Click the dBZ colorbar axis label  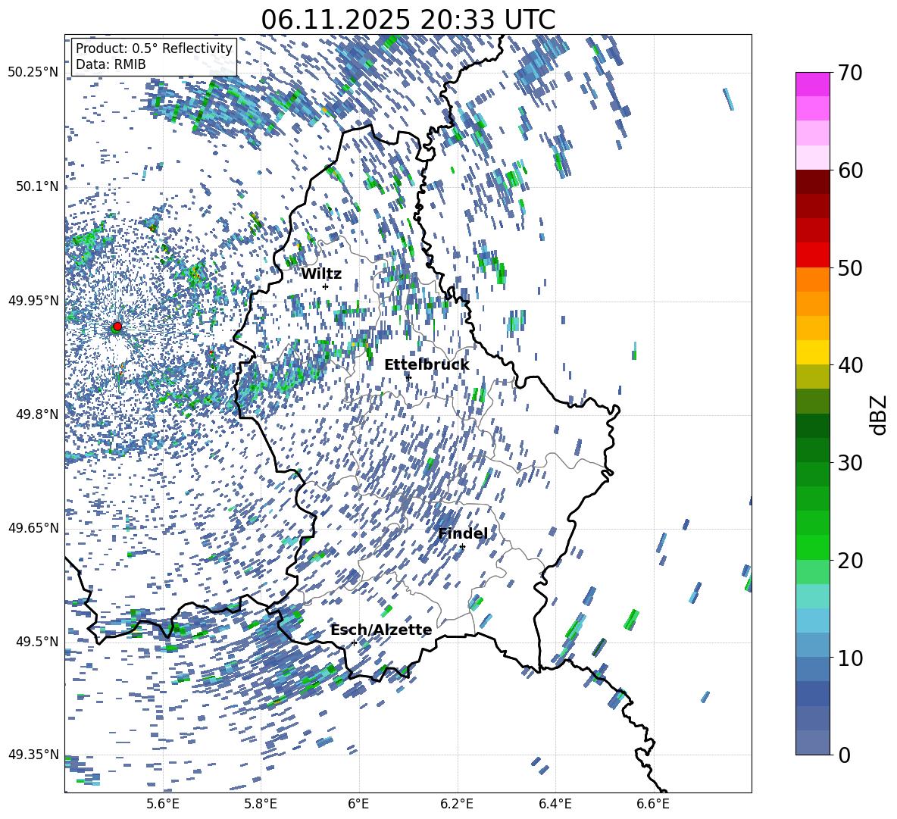(879, 414)
